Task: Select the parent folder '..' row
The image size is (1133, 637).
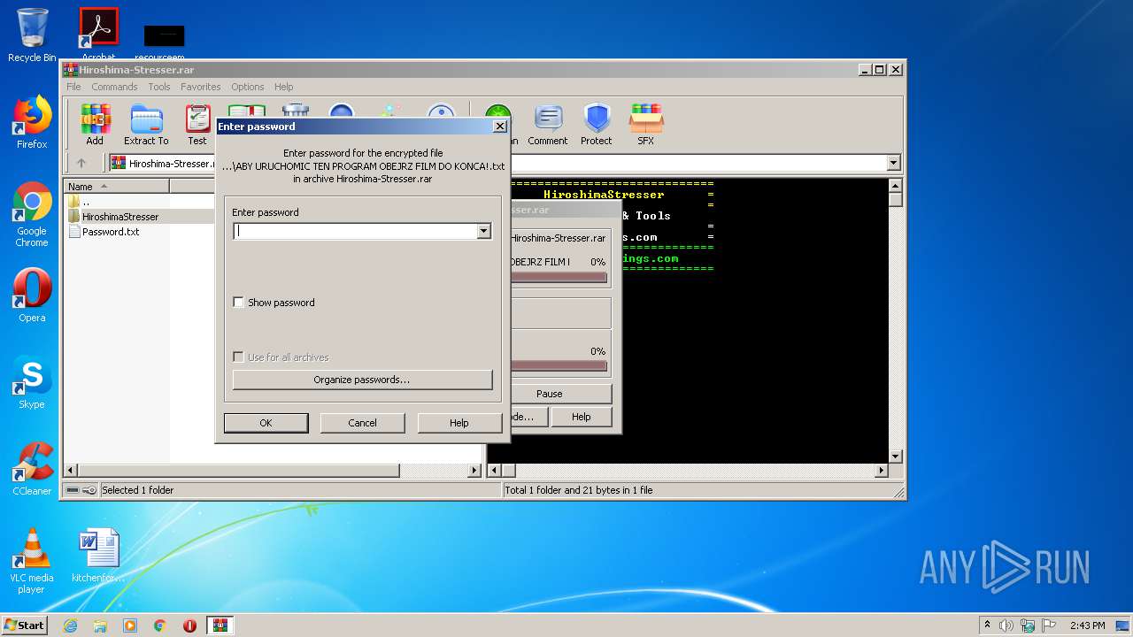Action: pos(85,202)
